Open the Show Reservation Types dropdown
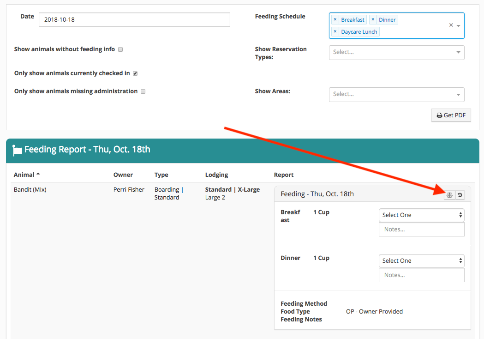484x339 pixels. tap(397, 53)
